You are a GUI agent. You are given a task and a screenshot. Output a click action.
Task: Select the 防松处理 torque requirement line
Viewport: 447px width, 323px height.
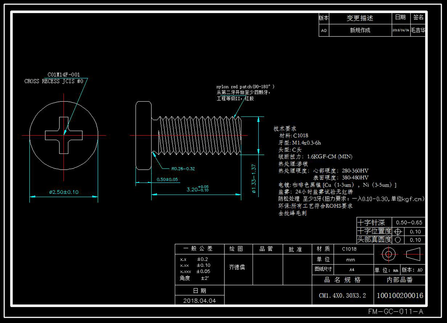click(351, 199)
